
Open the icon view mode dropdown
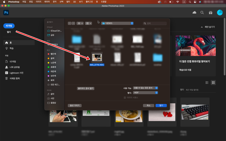coord(80,23)
